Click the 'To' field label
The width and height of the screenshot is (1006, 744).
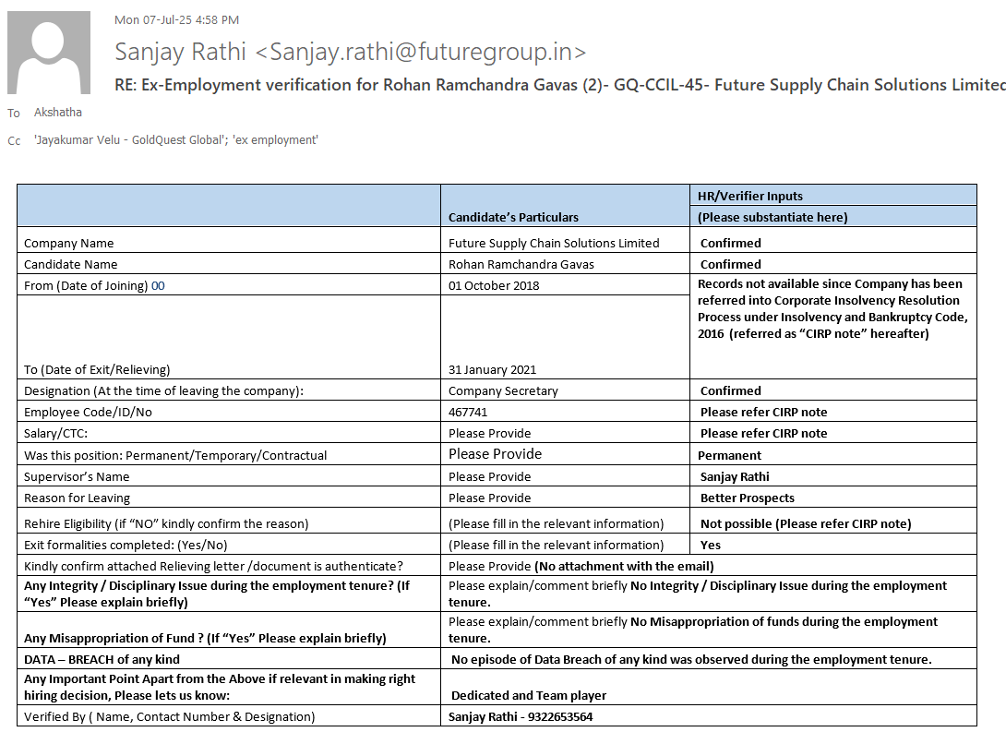click(14, 113)
